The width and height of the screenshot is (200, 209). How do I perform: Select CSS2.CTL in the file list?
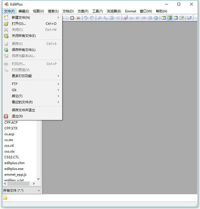12,157
